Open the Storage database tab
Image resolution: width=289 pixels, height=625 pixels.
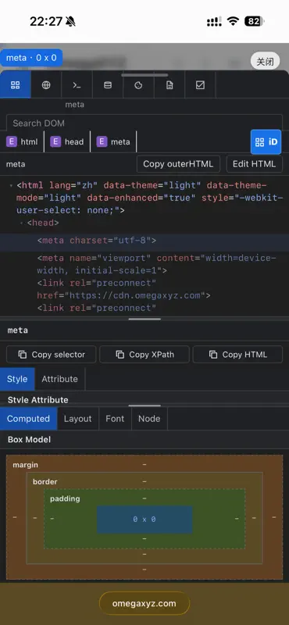point(108,84)
